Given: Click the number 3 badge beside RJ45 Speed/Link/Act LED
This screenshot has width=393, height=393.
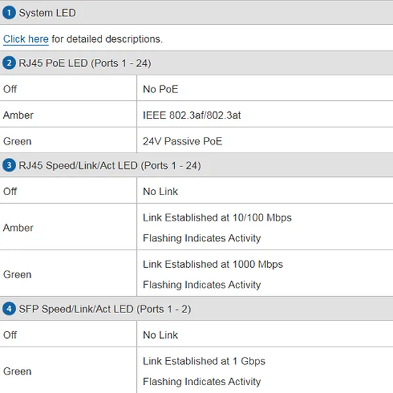Looking at the screenshot, I should (9, 166).
